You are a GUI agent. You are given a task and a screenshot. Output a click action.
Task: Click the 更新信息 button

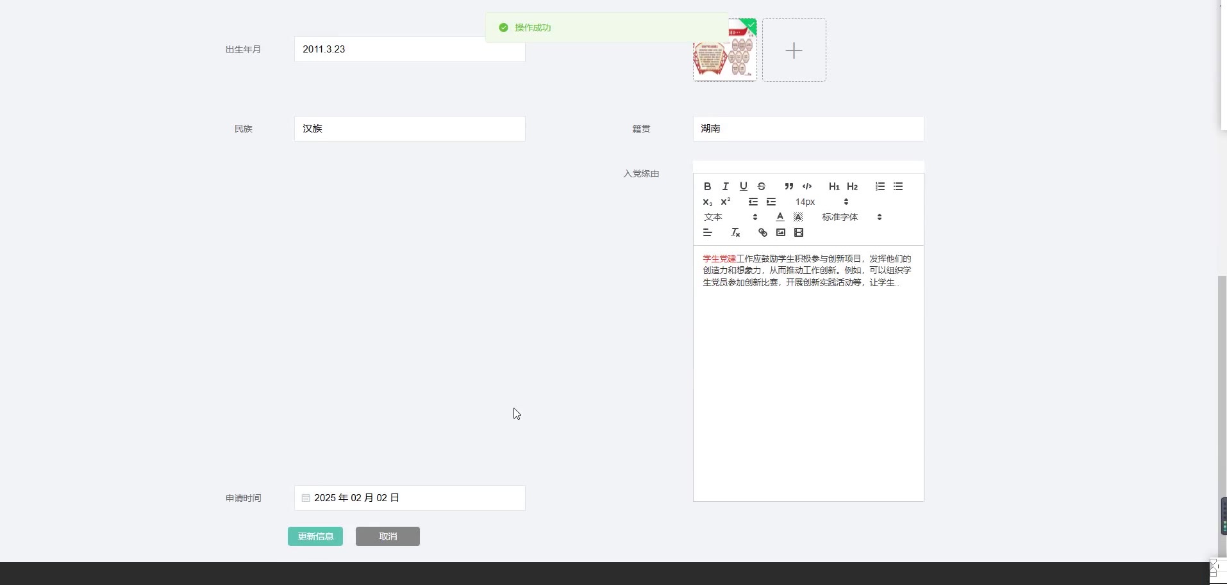coord(315,536)
